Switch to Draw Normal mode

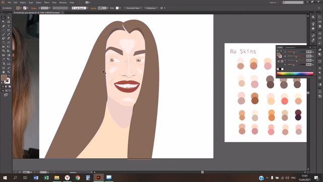(x=3, y=91)
